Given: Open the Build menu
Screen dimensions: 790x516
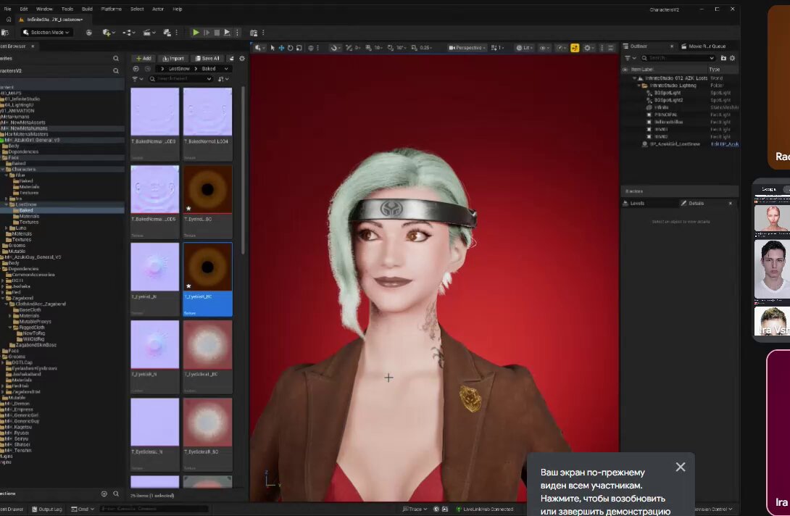Looking at the screenshot, I should (x=87, y=9).
